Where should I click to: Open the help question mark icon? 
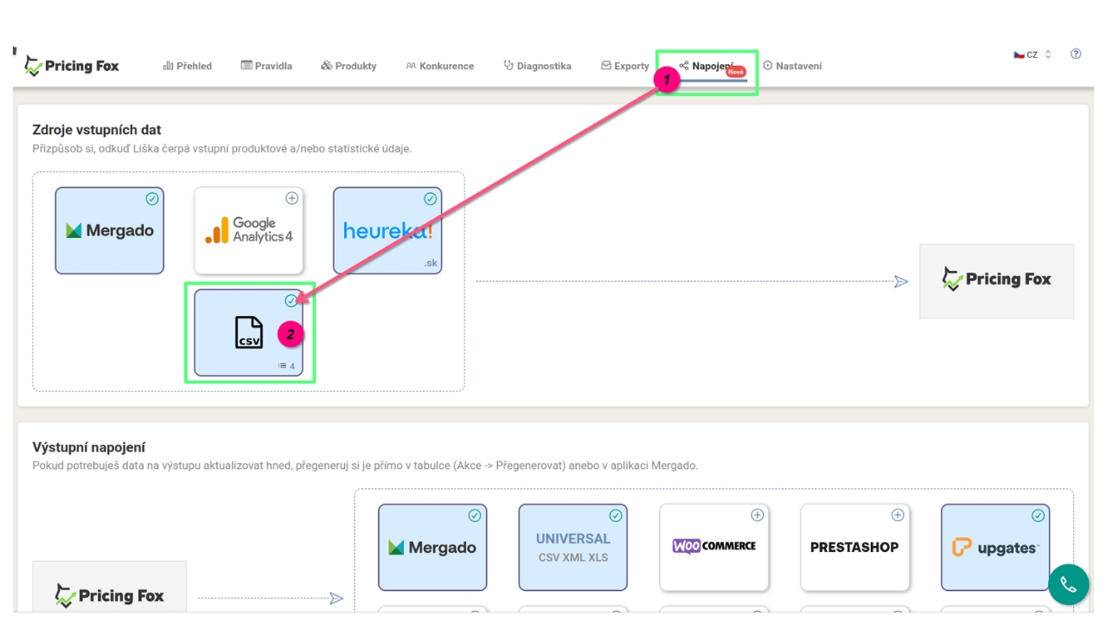click(x=1076, y=54)
